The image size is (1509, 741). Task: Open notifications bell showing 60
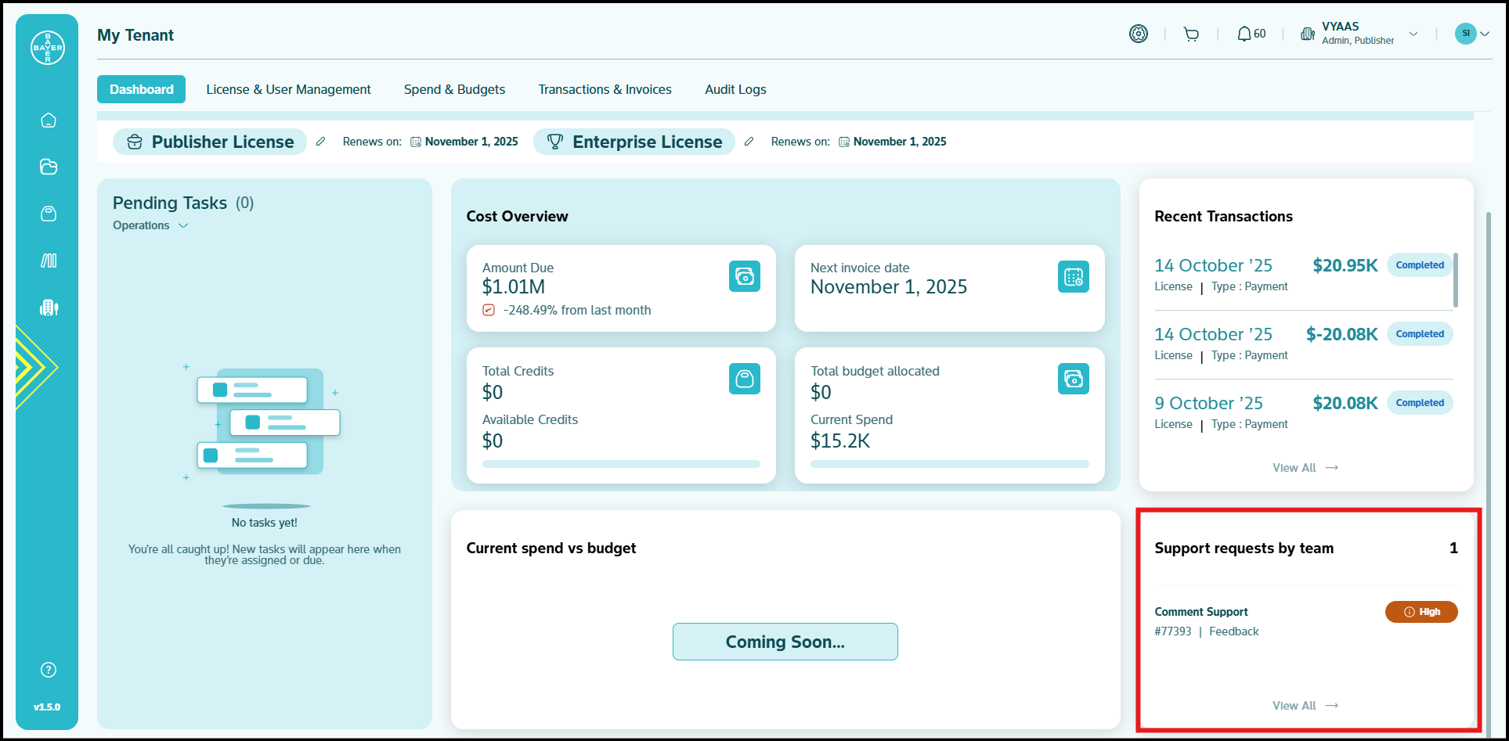(1251, 34)
